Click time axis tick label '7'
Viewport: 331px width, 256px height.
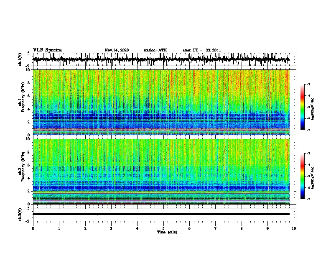(216, 228)
